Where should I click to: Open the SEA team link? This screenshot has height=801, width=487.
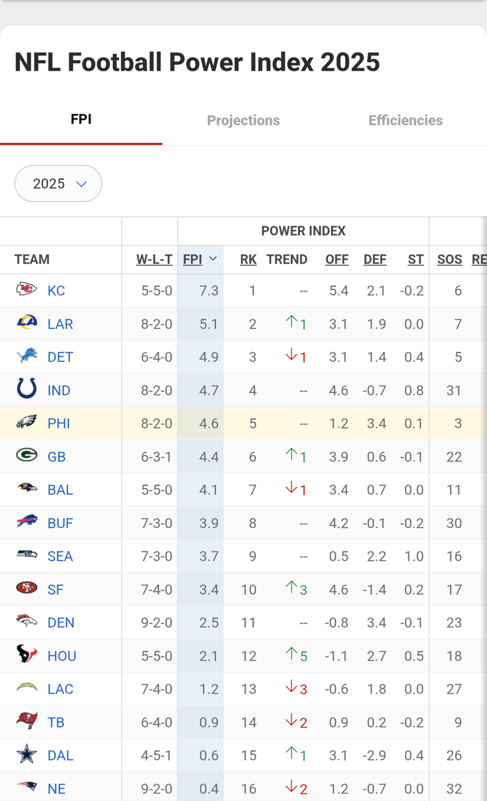(x=60, y=557)
